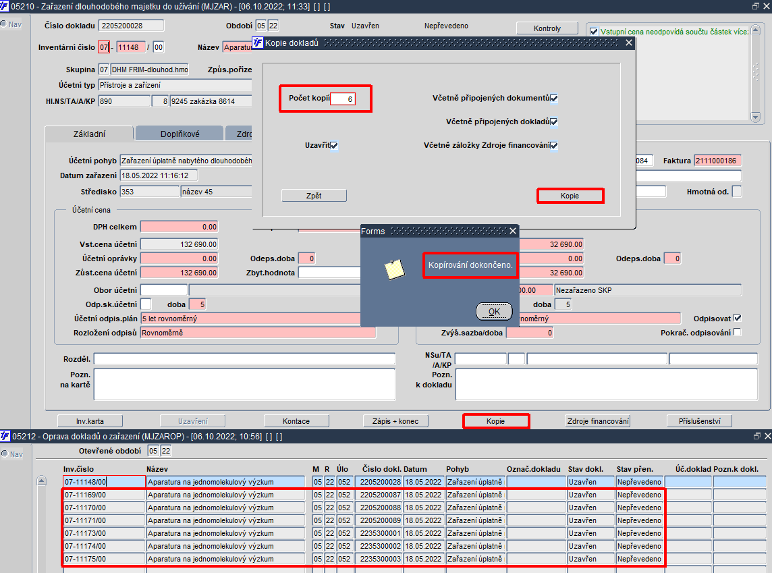Restore the 05212 Oprava dokladů window
This screenshot has width=772, height=573.
[x=756, y=436]
